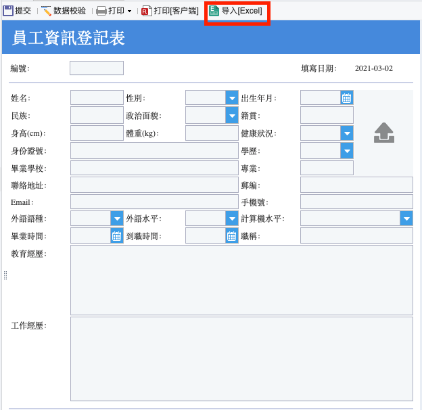Click the green Excel import icon
This screenshot has height=410, width=422.
click(214, 11)
